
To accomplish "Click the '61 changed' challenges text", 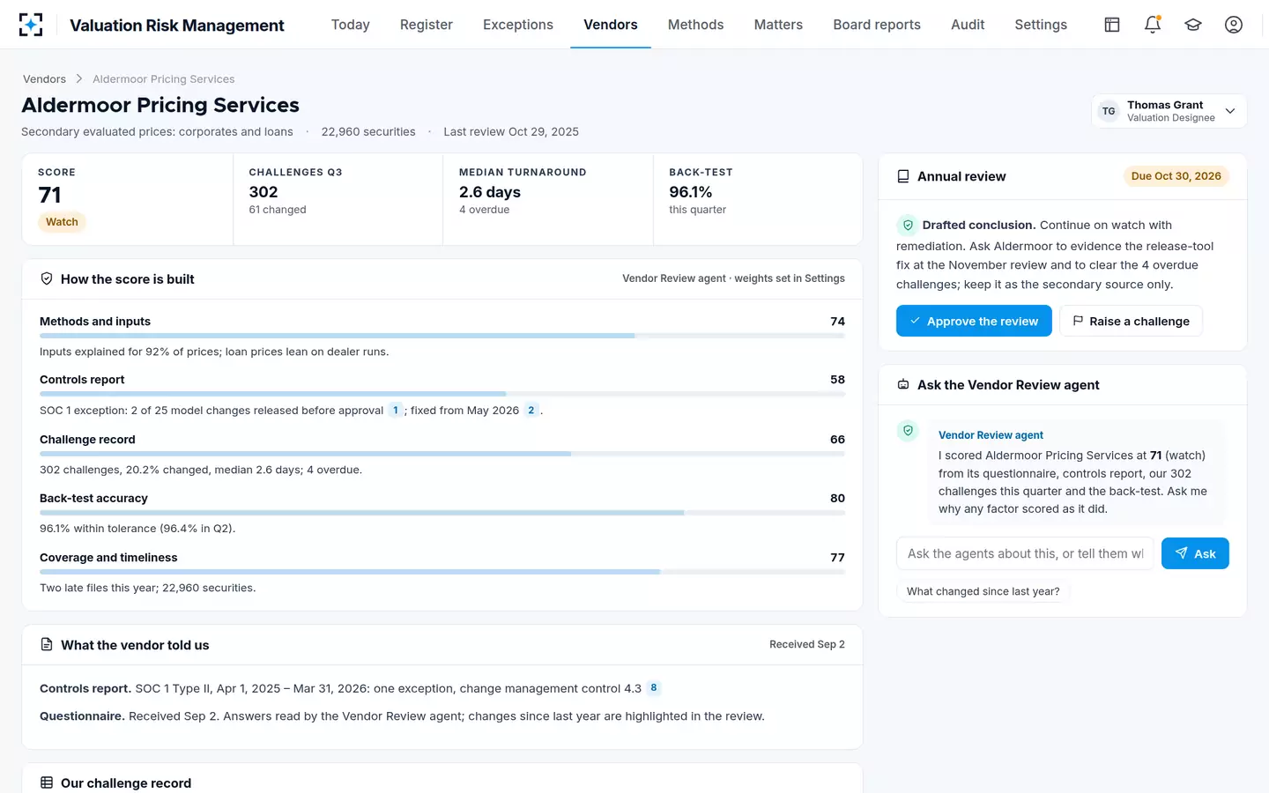I will [278, 210].
